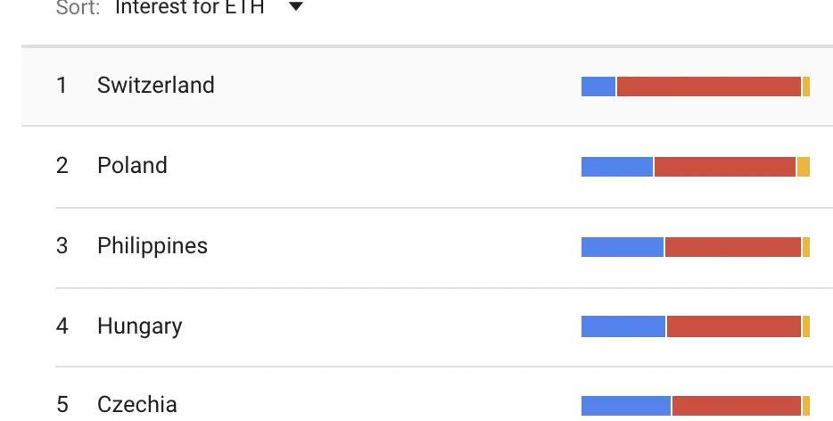
Task: Open the Sort by Interest for ETH dropdown
Action: tap(190, 8)
